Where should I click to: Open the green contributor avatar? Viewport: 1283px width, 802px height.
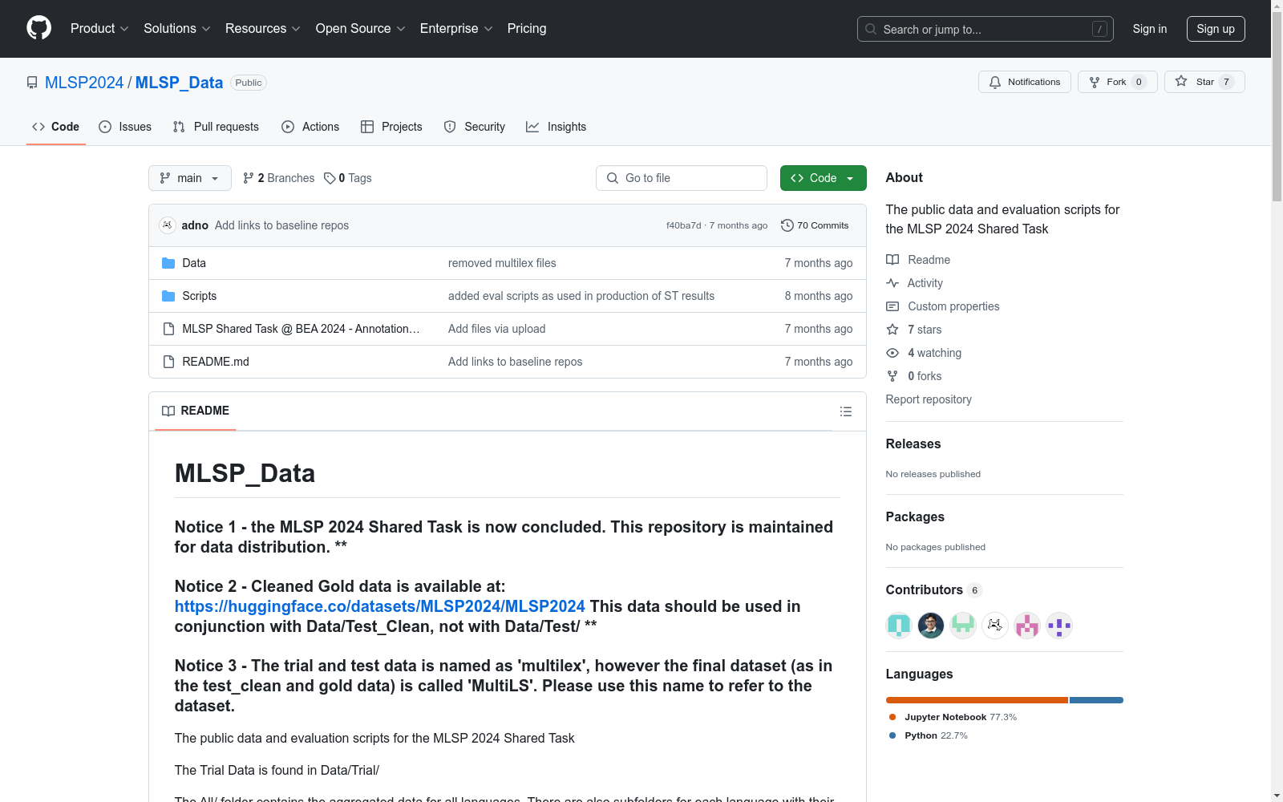pyautogui.click(x=963, y=626)
